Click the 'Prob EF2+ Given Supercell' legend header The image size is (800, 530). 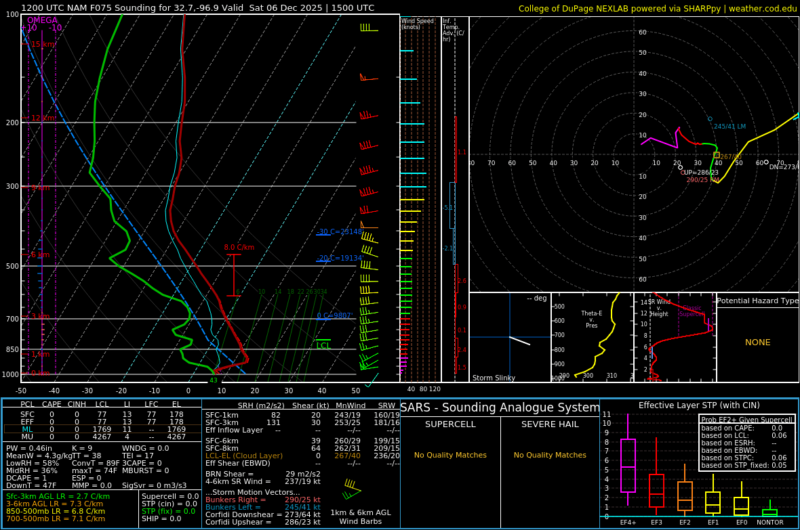point(747,420)
